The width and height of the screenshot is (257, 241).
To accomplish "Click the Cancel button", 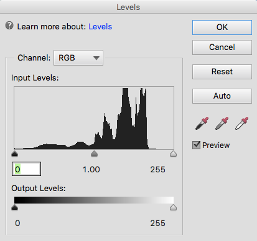I will (x=222, y=47).
